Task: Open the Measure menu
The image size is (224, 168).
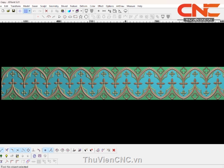Action: [x=131, y=6]
